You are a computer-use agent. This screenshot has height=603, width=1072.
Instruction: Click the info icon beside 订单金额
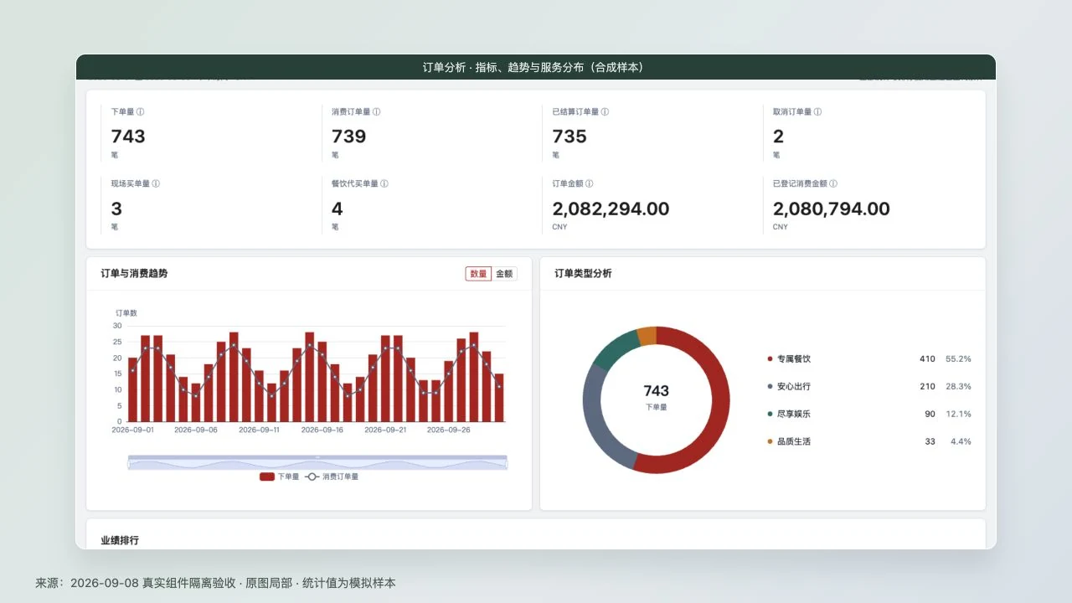(x=590, y=183)
